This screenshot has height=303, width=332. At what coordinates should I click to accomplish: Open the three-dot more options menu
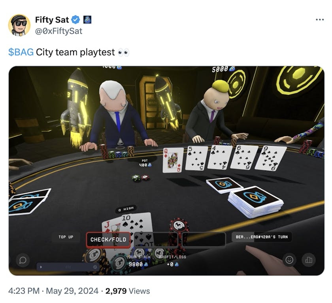click(319, 20)
